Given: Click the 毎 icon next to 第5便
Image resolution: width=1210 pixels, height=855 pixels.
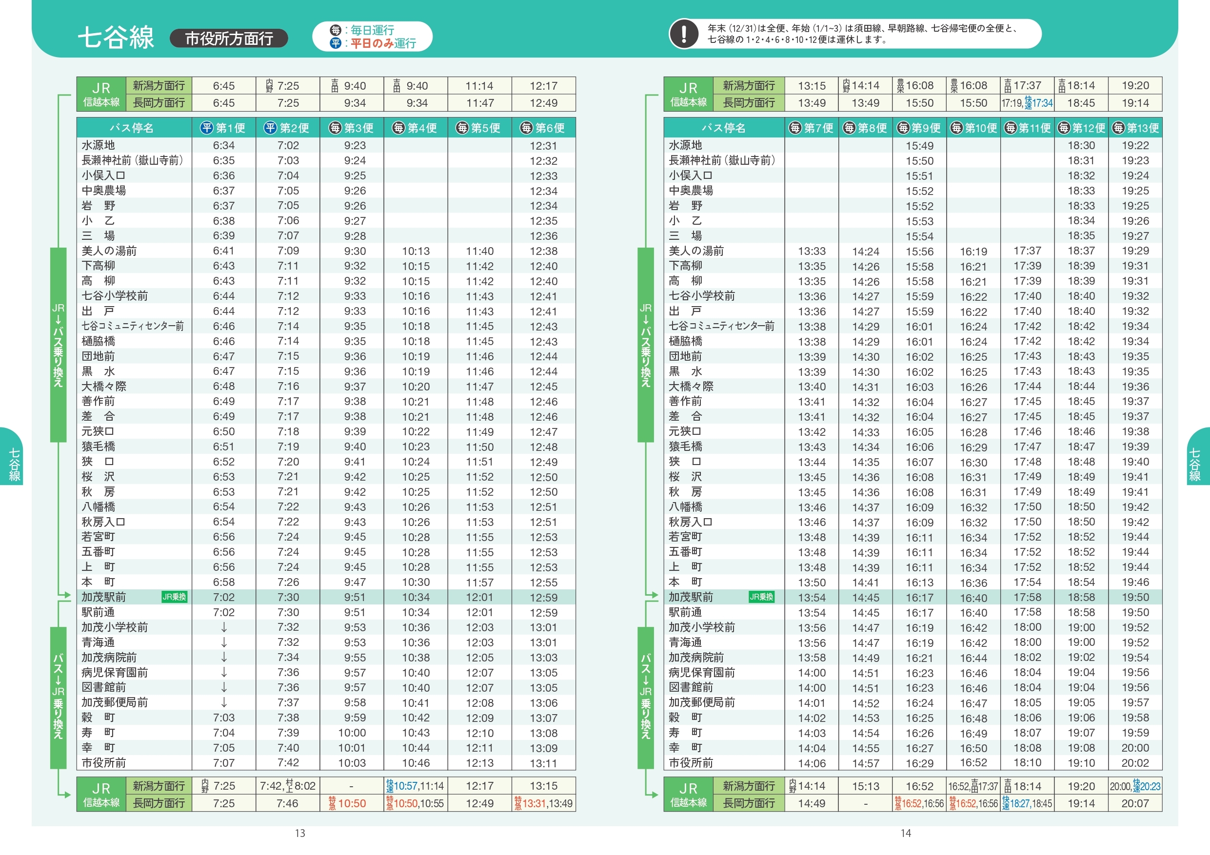Looking at the screenshot, I should tap(462, 128).
